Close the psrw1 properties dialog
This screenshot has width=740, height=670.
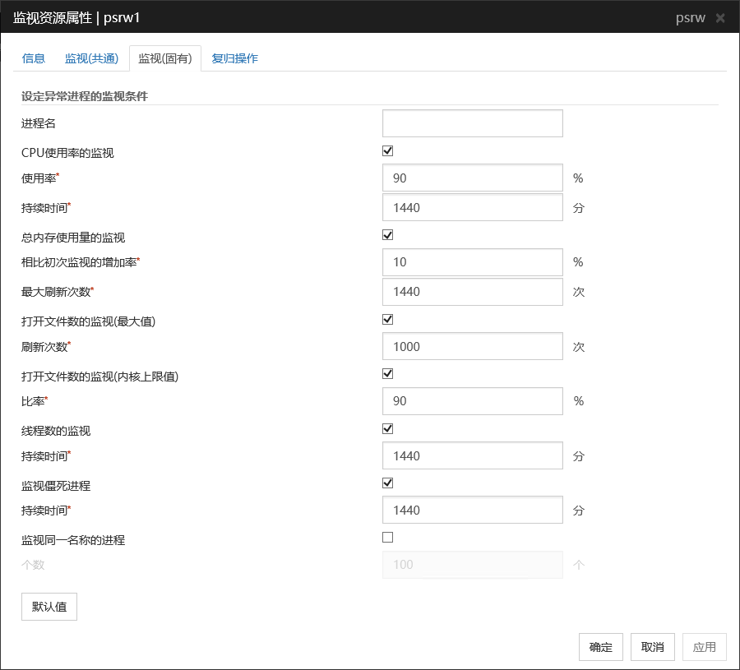coord(720,17)
